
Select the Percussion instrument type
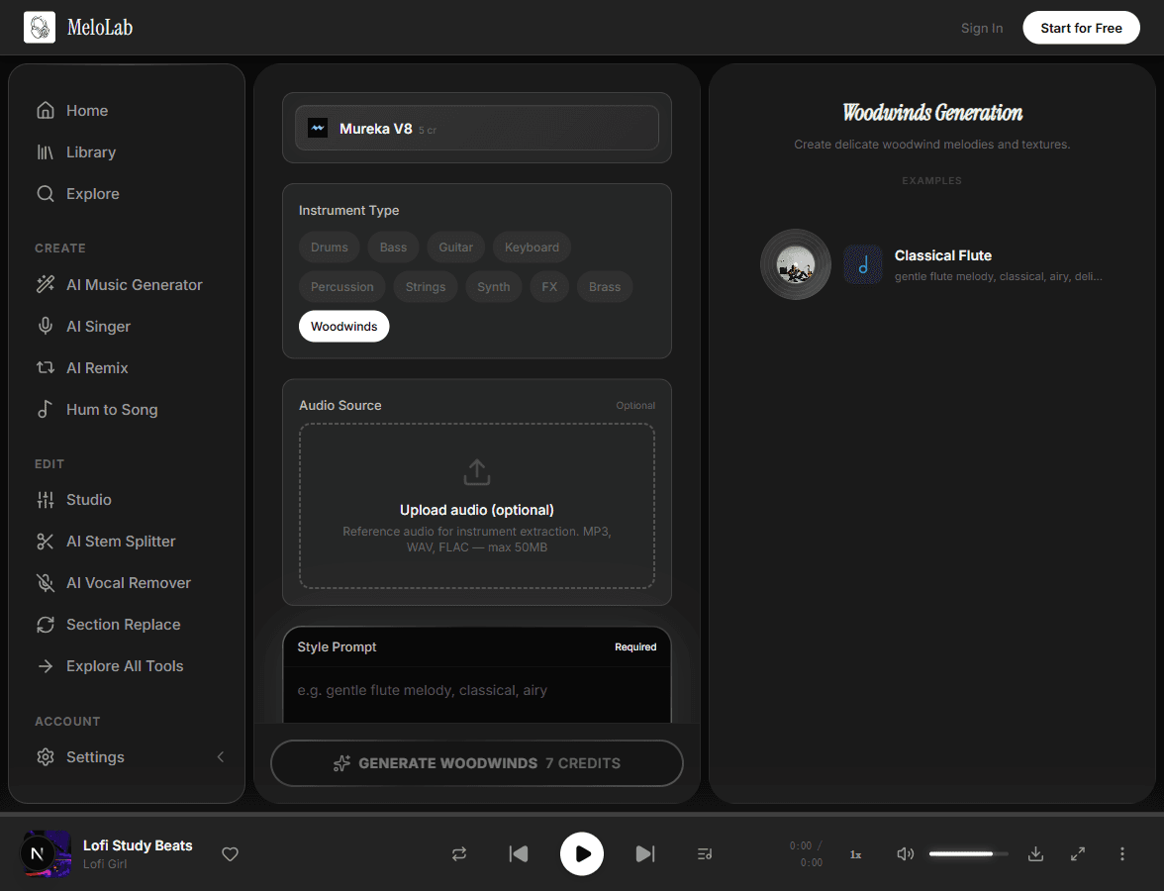(x=341, y=287)
